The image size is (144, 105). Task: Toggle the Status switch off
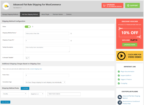point(27,27)
